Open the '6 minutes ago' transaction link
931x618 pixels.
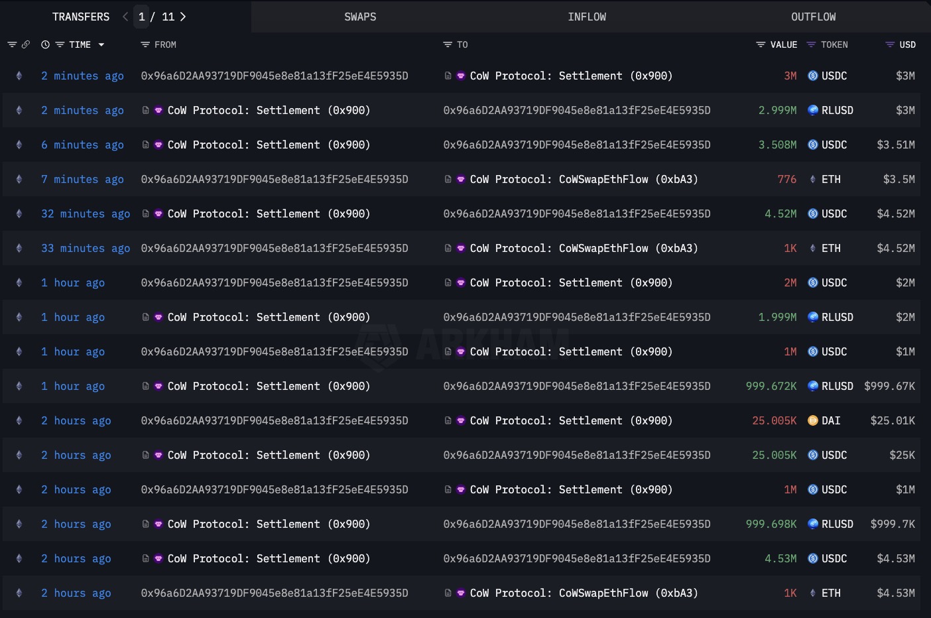[x=82, y=145]
